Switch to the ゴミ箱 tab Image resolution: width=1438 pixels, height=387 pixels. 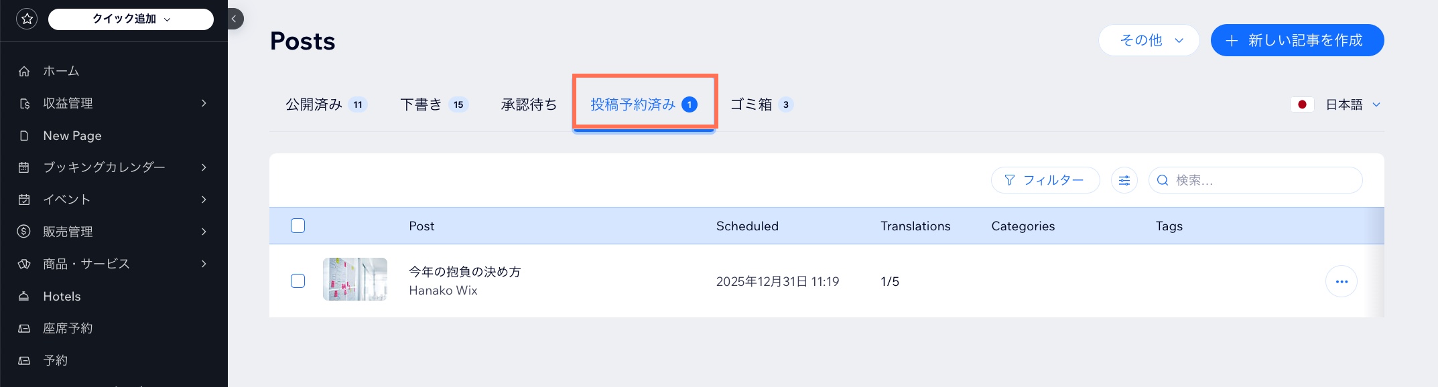tap(761, 104)
